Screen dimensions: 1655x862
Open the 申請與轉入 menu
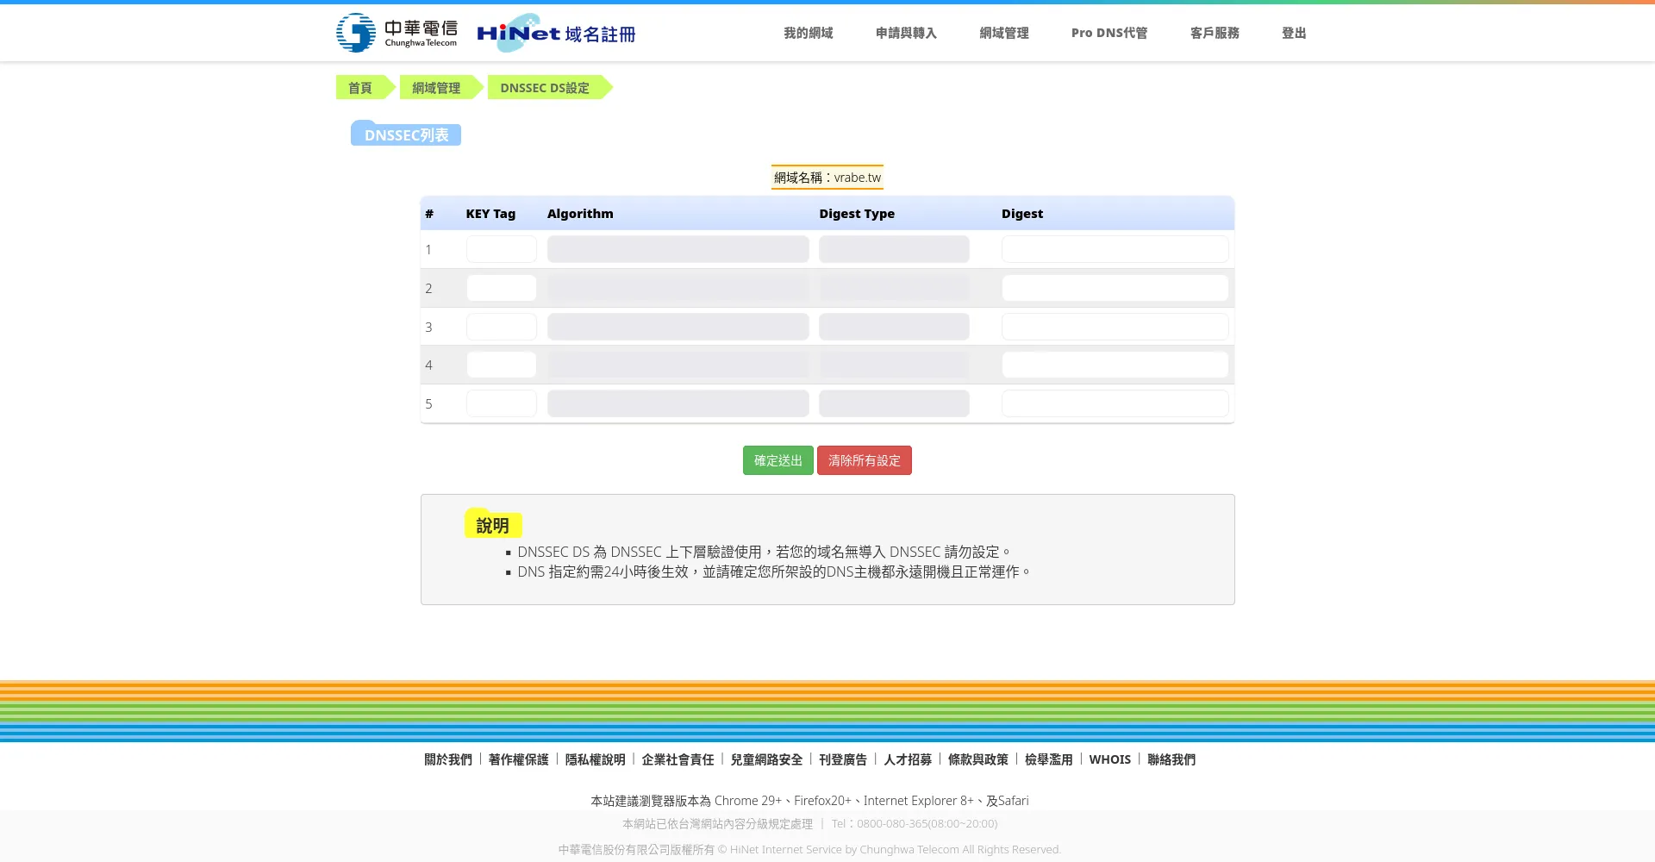pyautogui.click(x=906, y=33)
